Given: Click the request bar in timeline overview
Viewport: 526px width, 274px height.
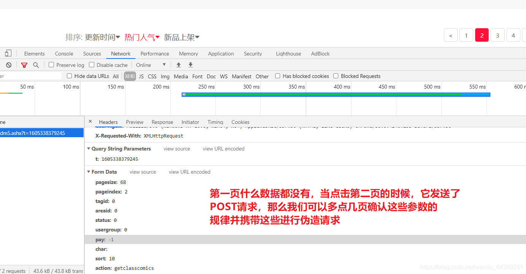Looking at the screenshot, I should (336, 94).
